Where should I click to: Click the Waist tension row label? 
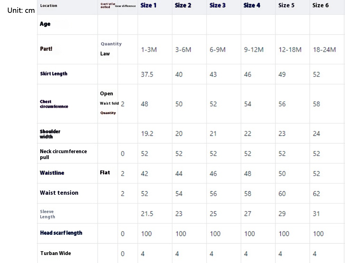(x=59, y=193)
